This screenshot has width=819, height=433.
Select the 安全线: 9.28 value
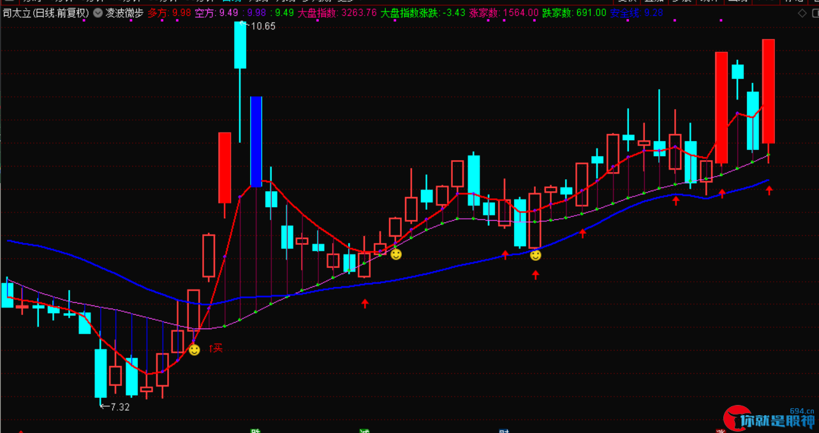click(x=637, y=12)
